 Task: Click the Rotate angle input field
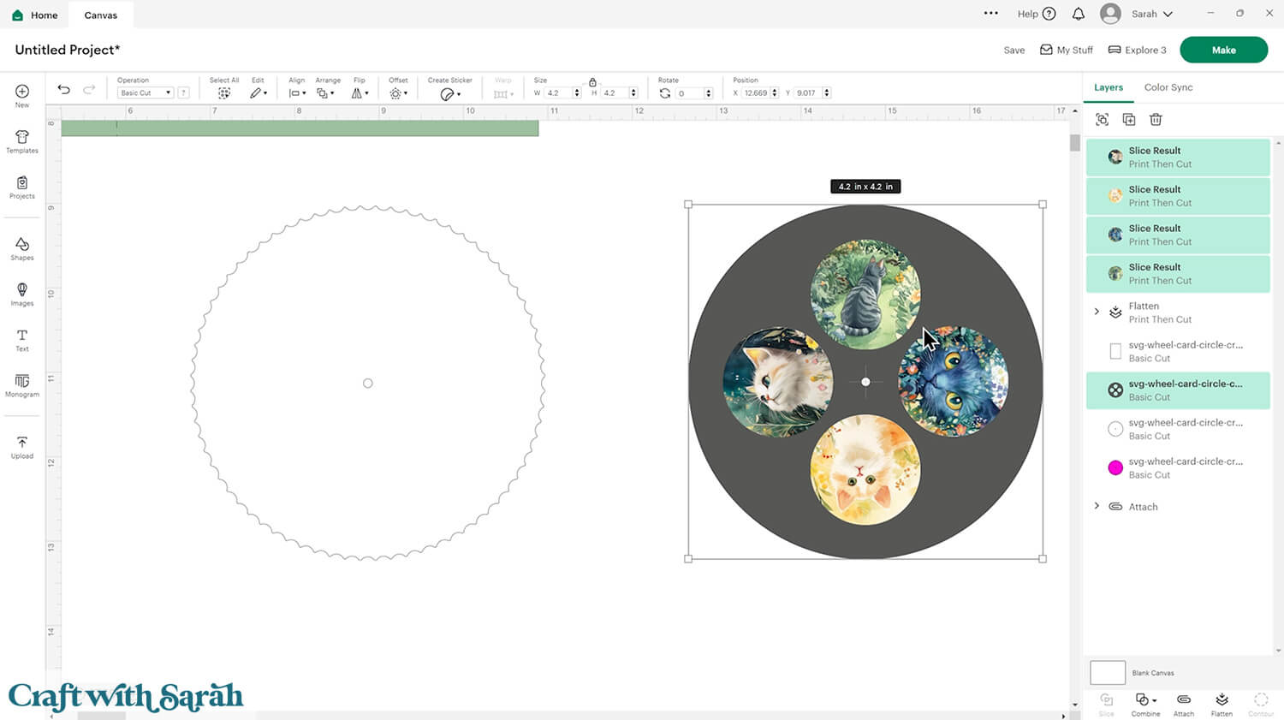tap(689, 93)
